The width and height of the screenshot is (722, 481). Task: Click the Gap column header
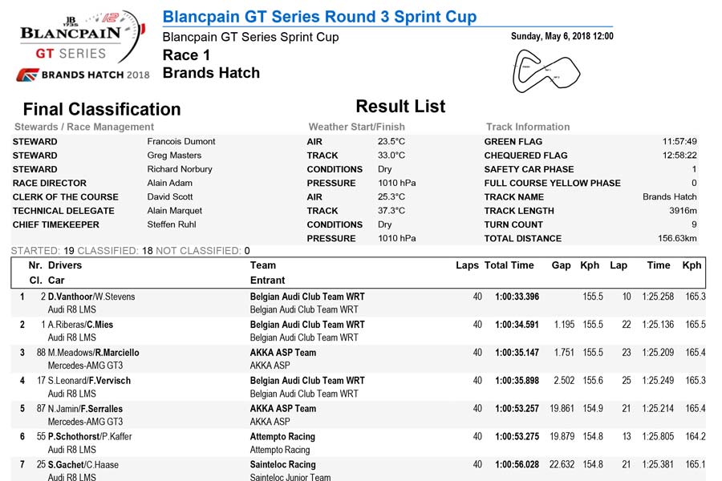561,265
